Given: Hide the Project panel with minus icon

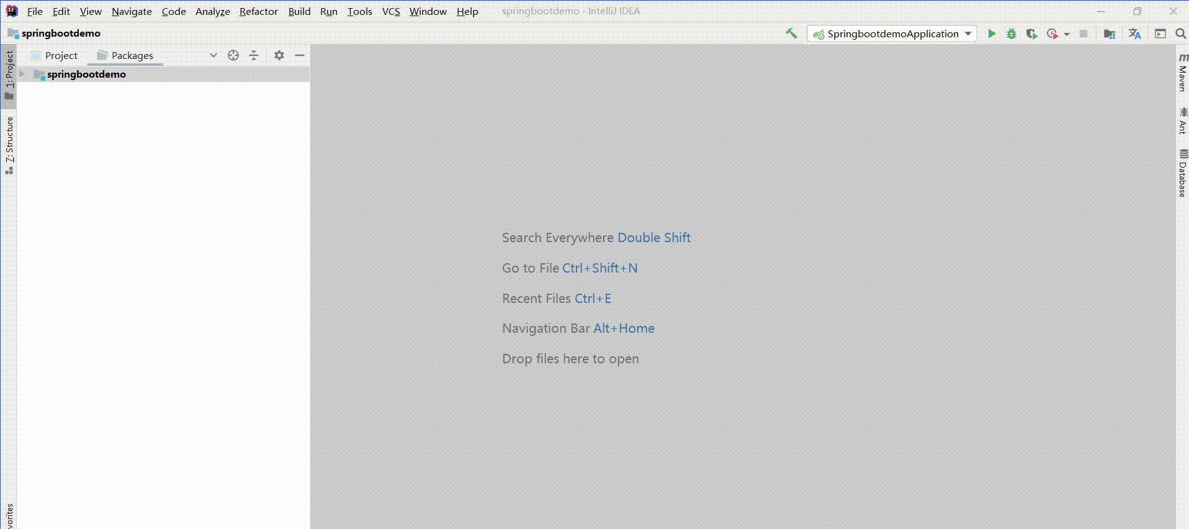Looking at the screenshot, I should (300, 55).
